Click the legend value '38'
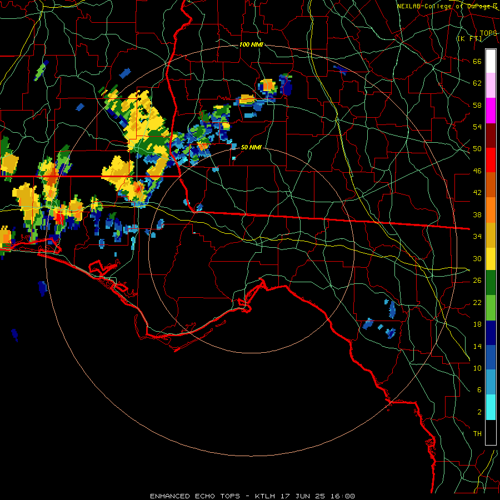The height and width of the screenshot is (500, 500). tap(477, 214)
